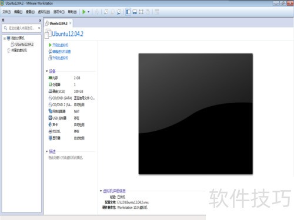Toggle the show library sidebar toolbar button
Image resolution: width=294 pixels, height=220 pixels.
coord(128,12)
